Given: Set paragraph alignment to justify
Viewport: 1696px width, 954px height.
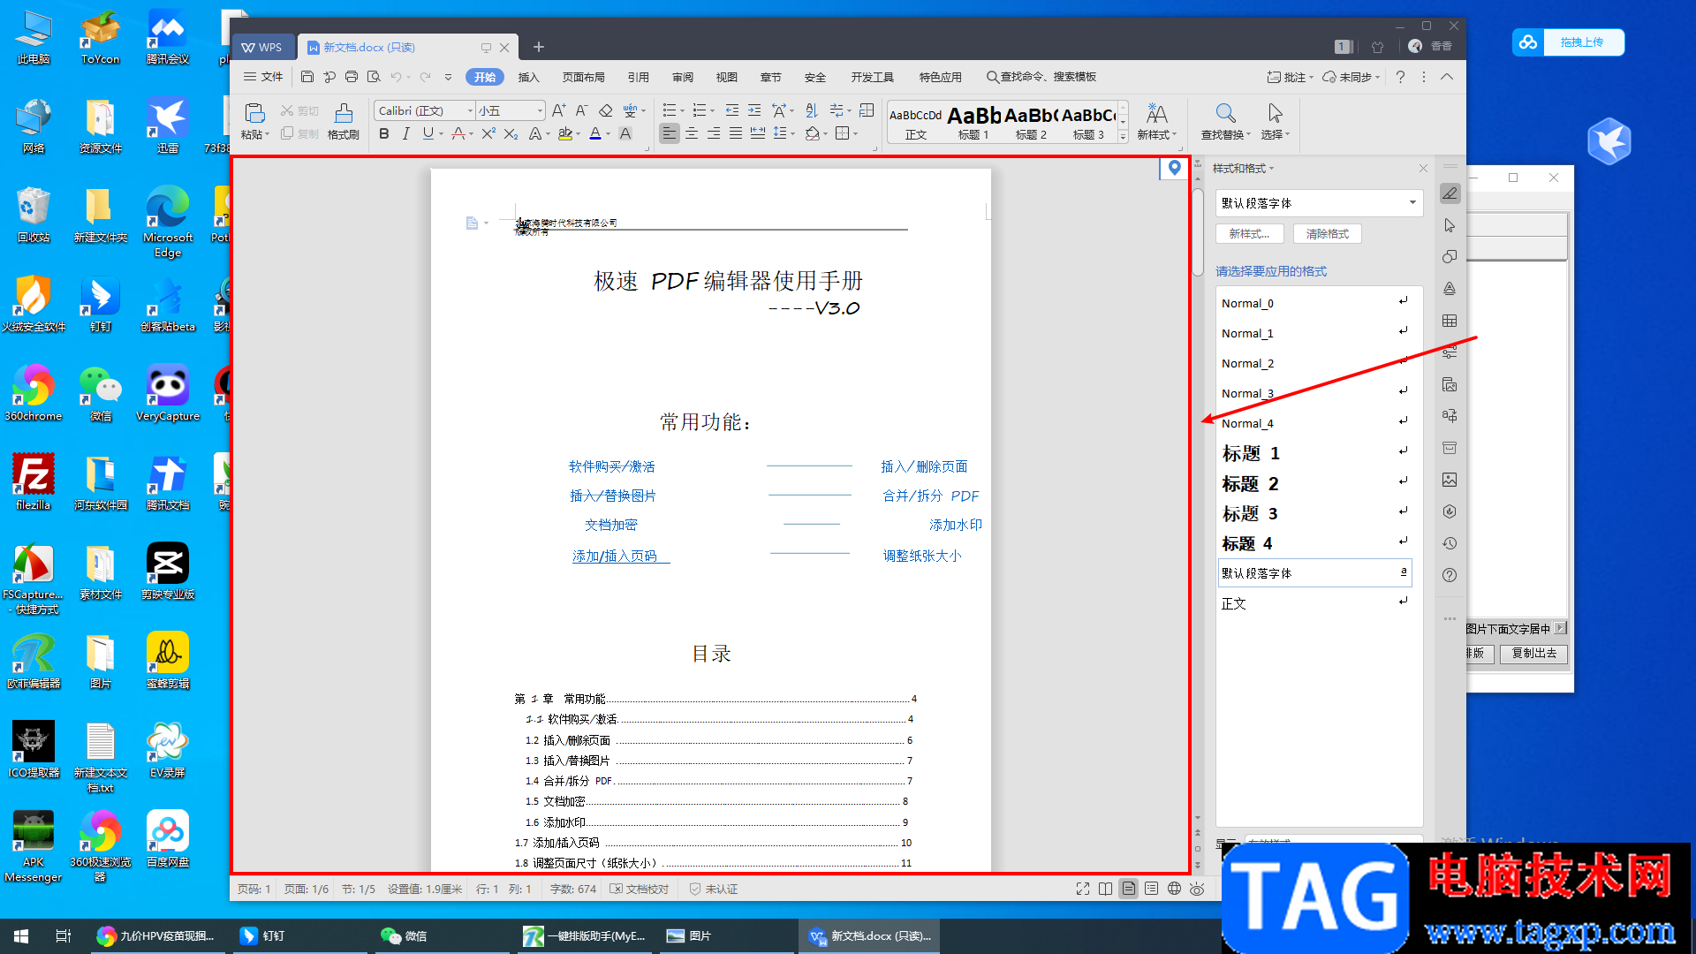Looking at the screenshot, I should coord(736,133).
